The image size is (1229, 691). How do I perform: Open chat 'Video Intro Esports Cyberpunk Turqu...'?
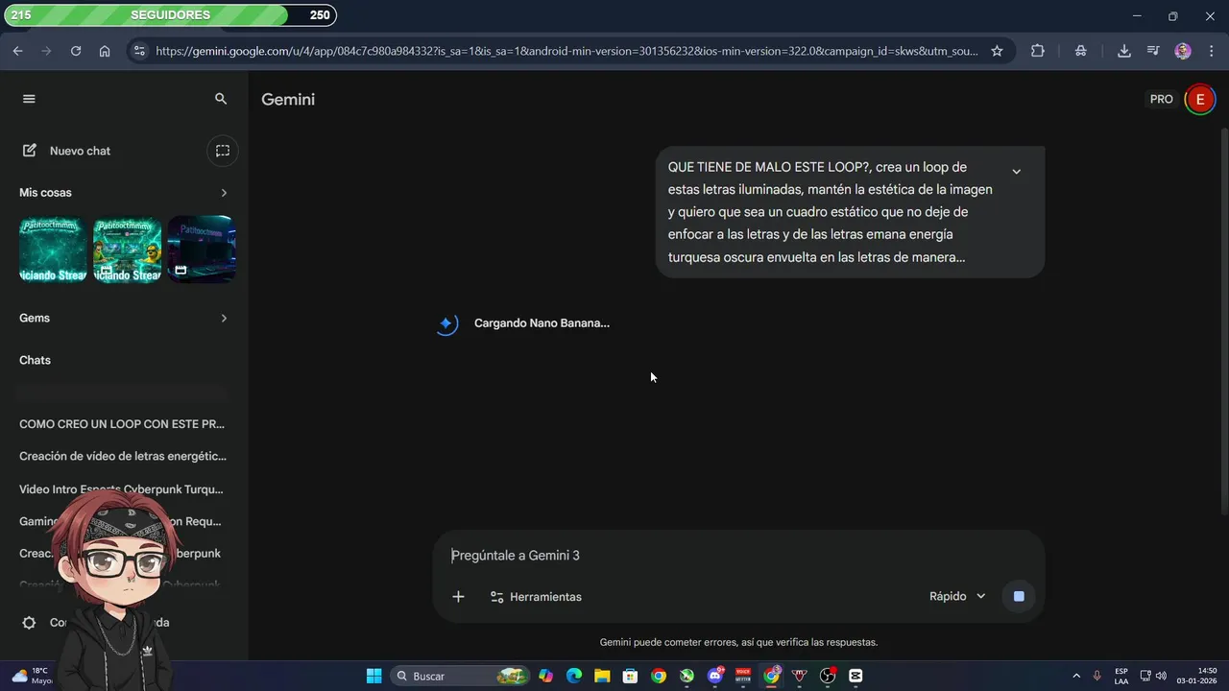tap(122, 488)
